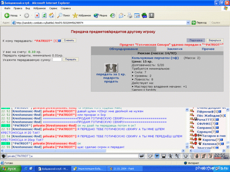The width and height of the screenshot is (230, 172).
Task: Open the Избранное menu in menu bar
Action: tap(42, 8)
